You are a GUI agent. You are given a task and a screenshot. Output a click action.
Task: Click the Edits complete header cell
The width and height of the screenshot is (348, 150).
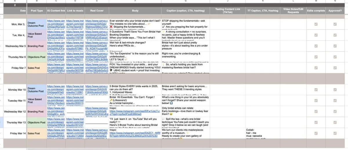click(x=316, y=11)
